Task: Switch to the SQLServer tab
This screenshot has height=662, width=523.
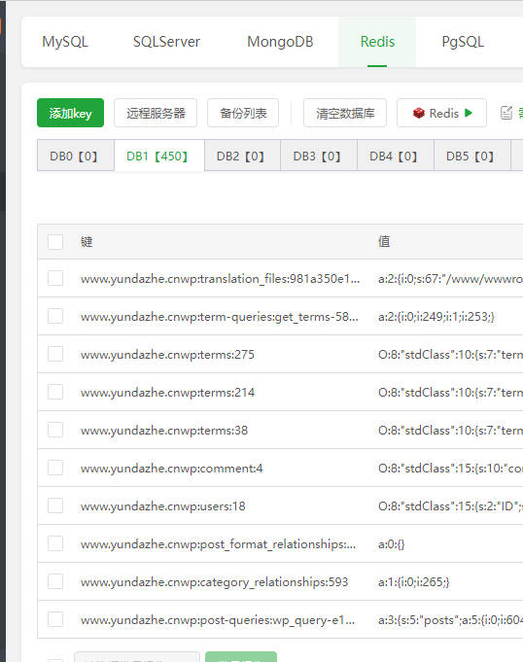Action: (166, 42)
